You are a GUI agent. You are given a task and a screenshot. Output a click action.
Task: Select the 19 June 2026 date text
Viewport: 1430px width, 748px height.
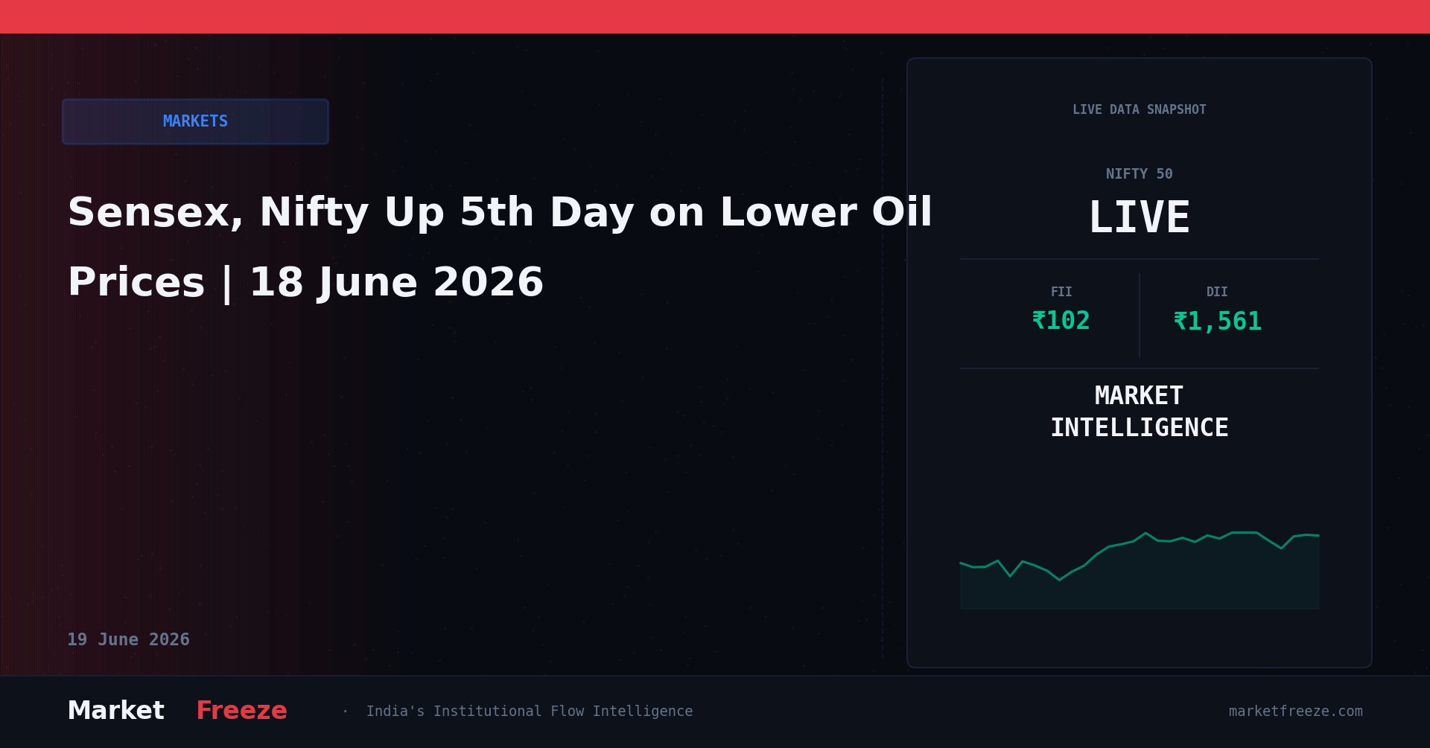click(x=128, y=640)
